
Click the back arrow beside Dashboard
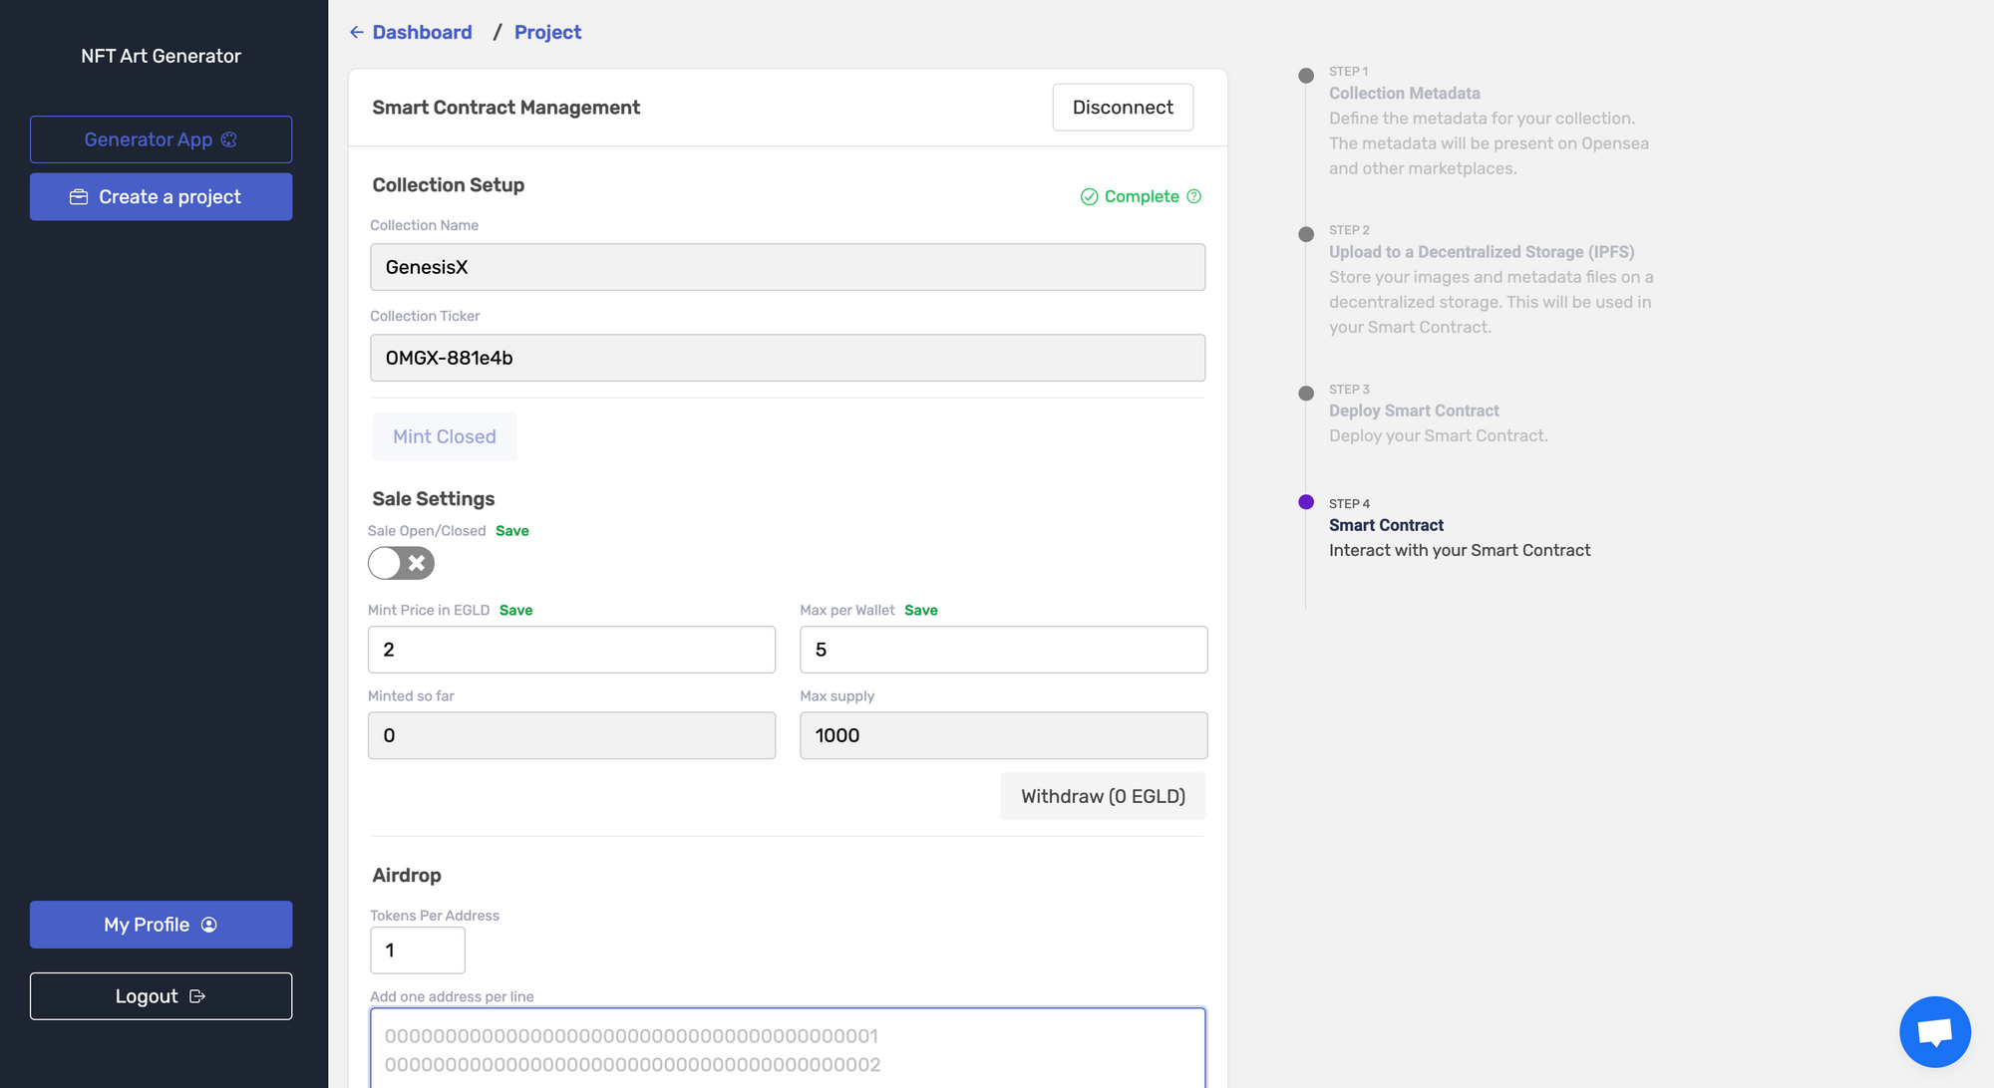[357, 33]
